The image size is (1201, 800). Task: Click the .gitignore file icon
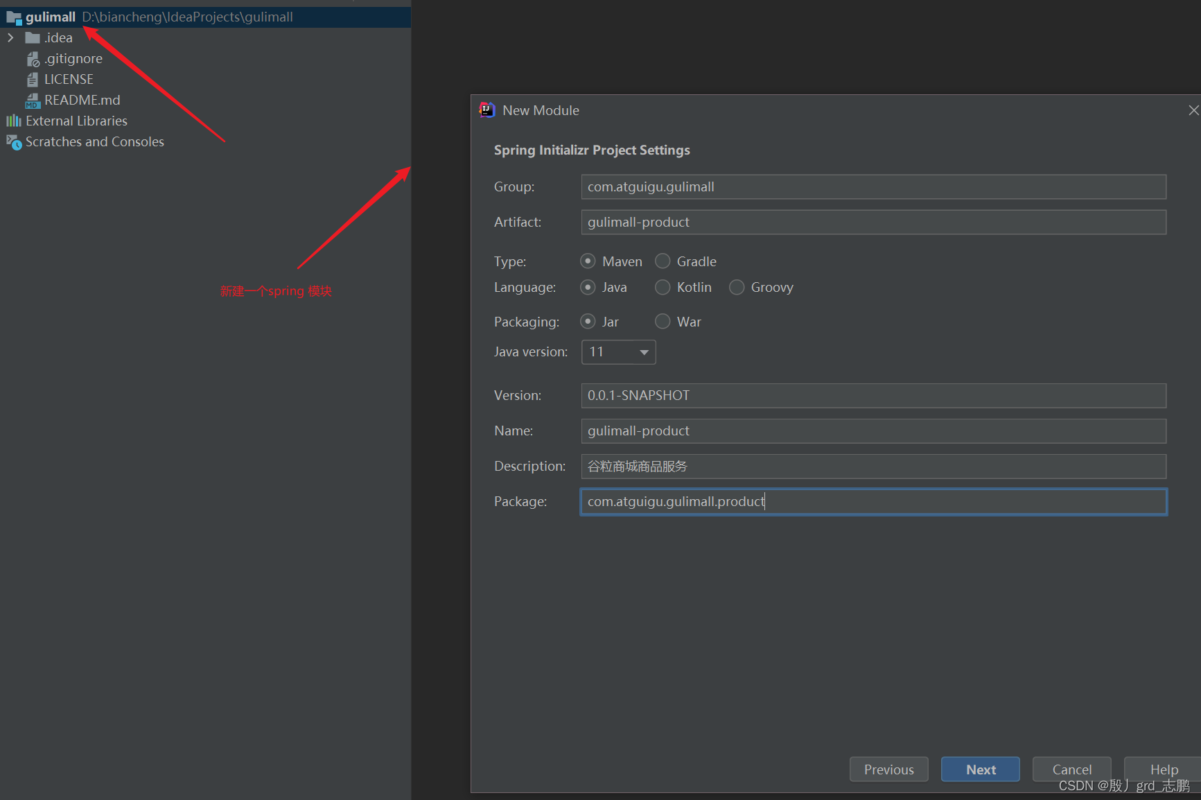tap(33, 59)
